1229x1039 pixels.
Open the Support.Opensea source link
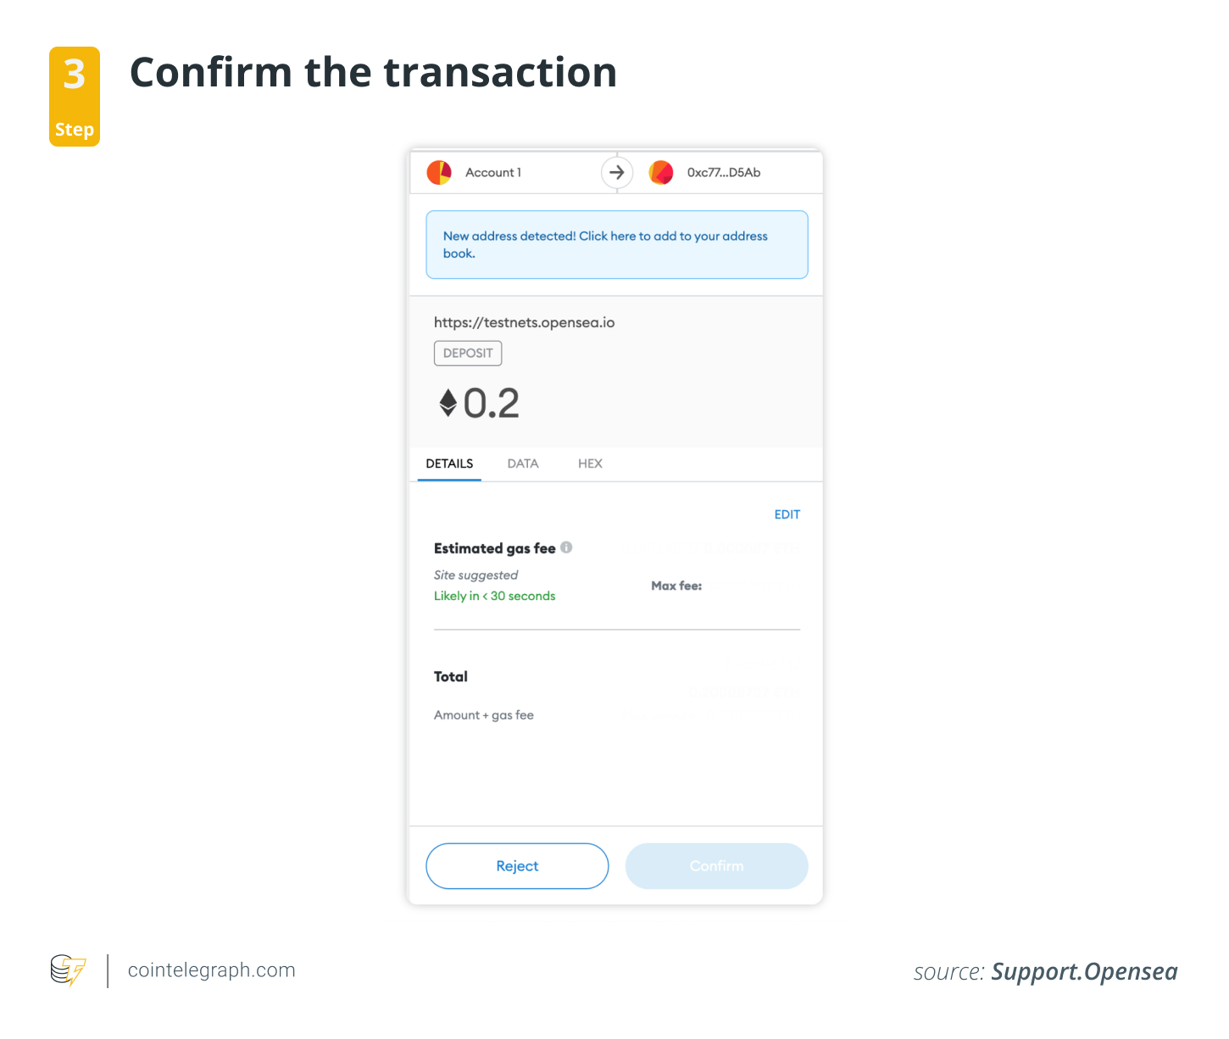1084,972
